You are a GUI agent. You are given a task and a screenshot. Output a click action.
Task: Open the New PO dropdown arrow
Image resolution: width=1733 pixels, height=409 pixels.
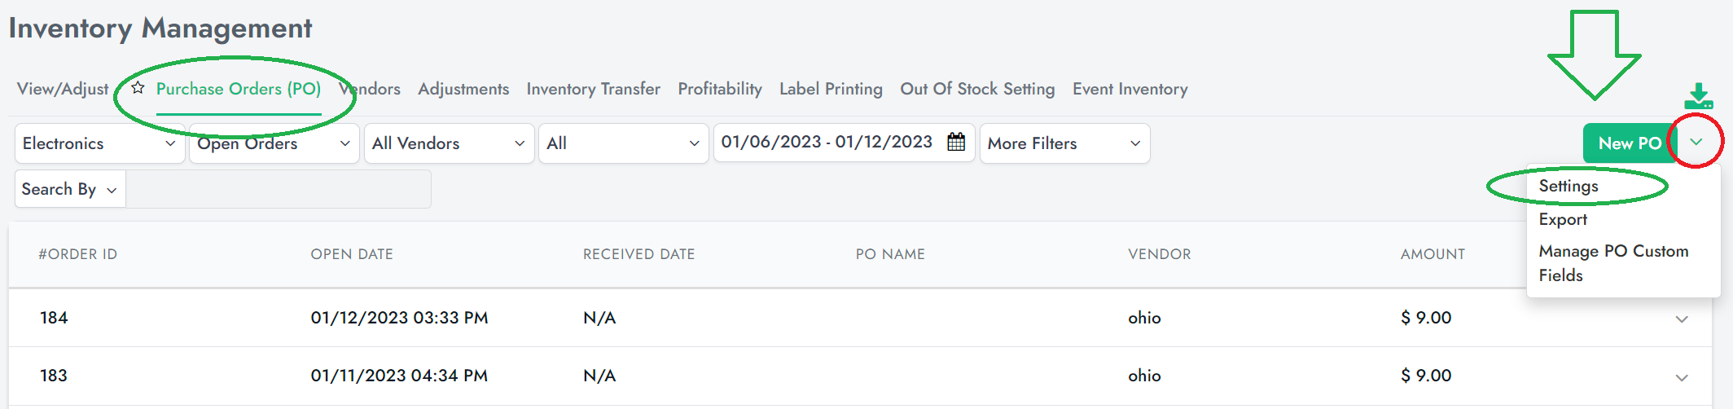point(1696,143)
